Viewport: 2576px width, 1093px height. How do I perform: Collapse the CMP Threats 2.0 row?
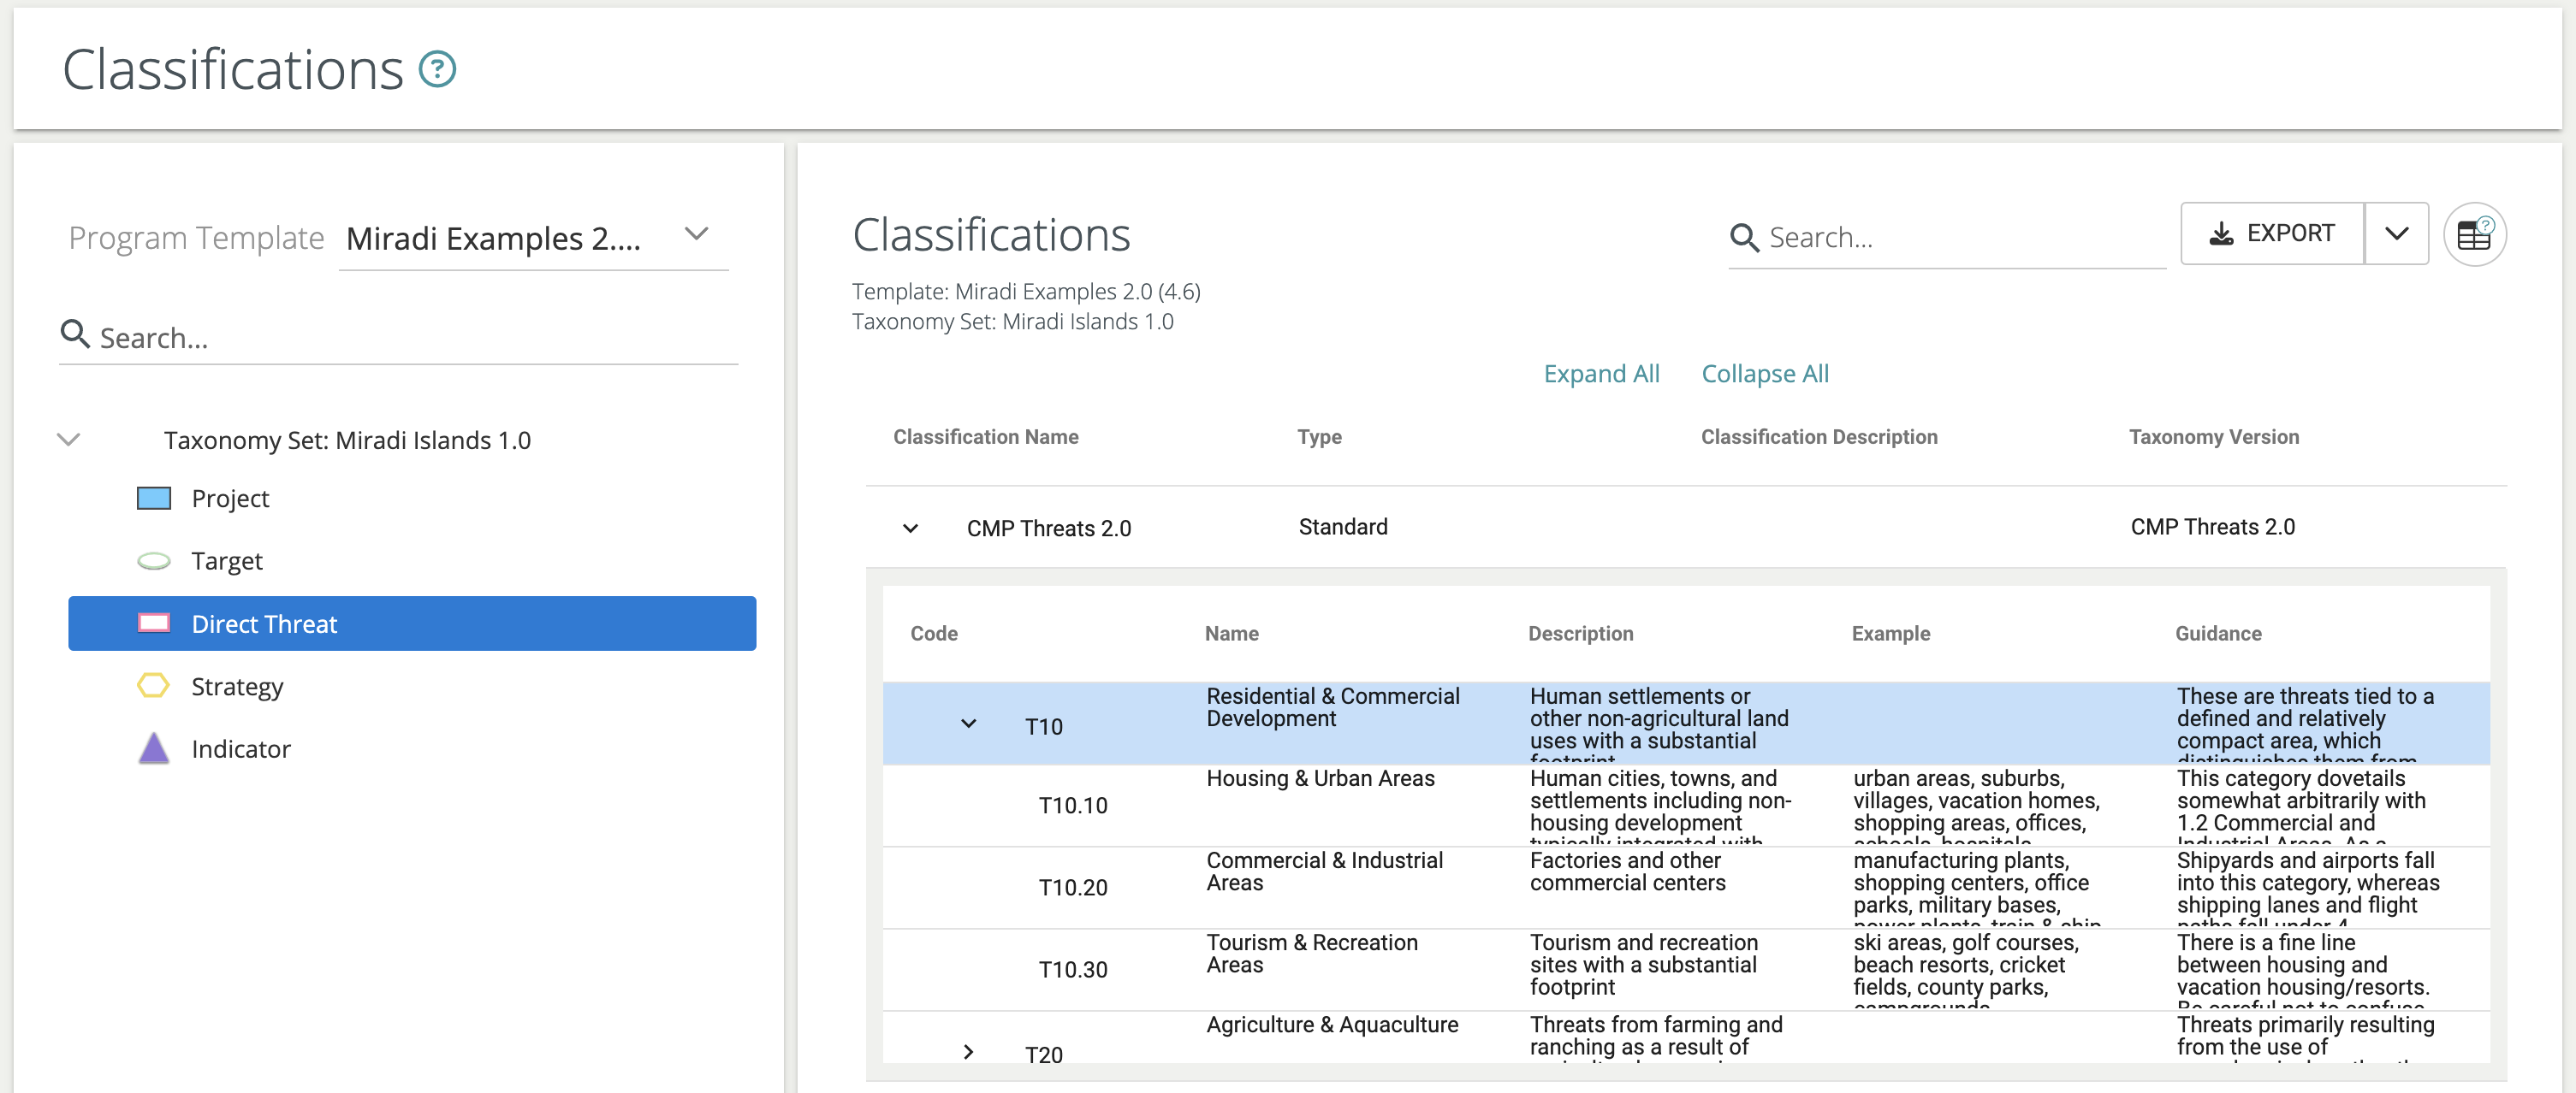point(910,528)
